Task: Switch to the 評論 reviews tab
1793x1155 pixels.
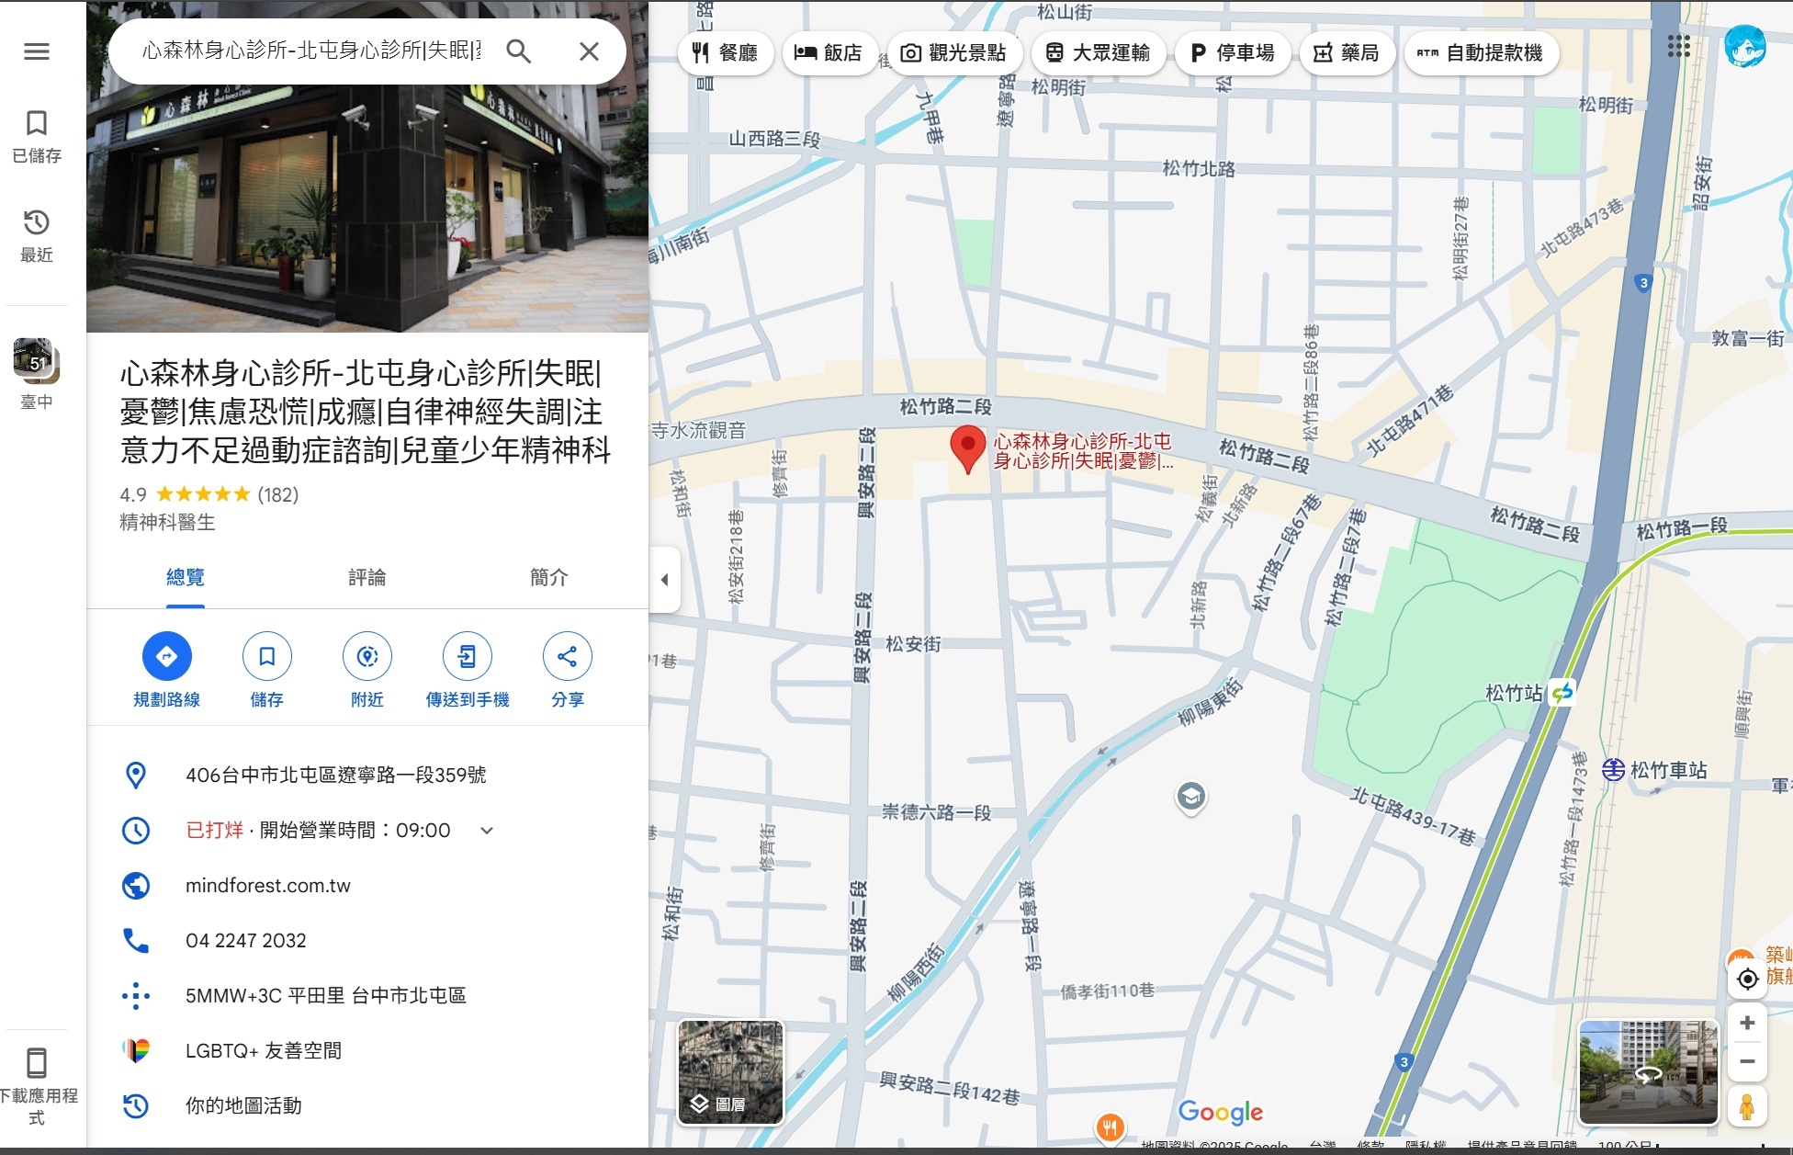Action: (x=367, y=577)
